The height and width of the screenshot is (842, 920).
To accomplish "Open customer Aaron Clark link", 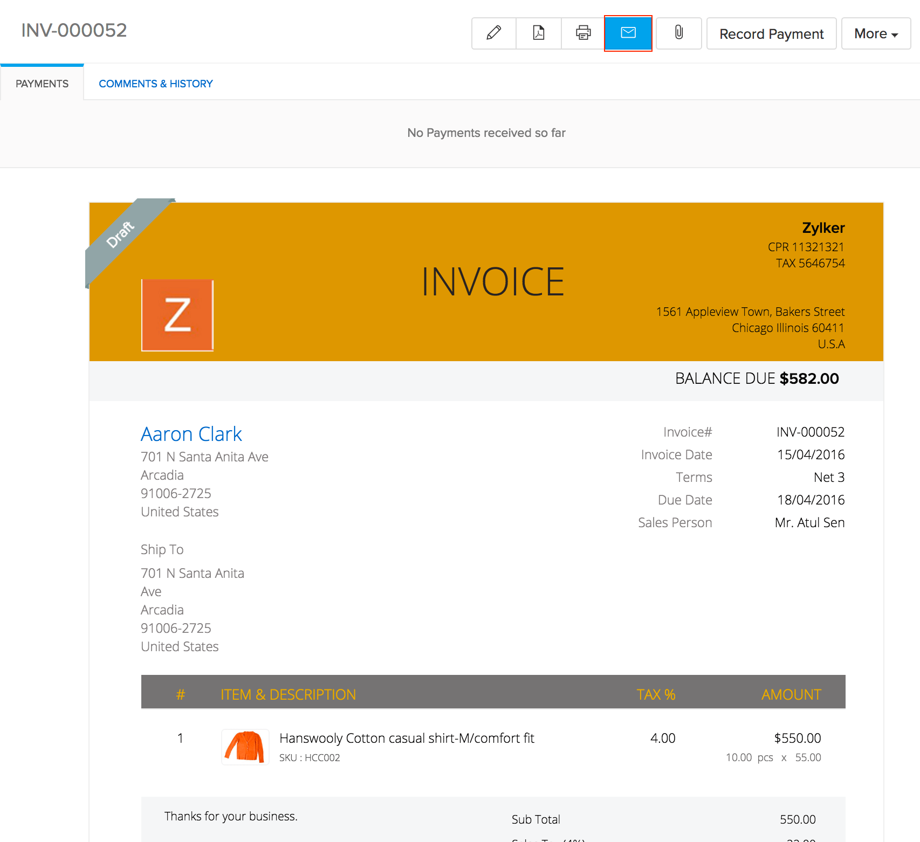I will (x=191, y=434).
